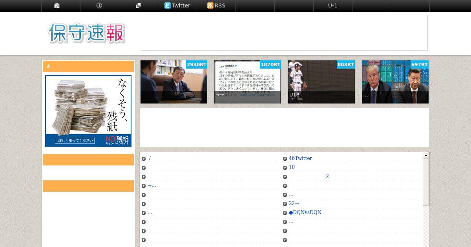
Task: Open the tweet screenshot thumbnail with 1870RT
Action: (x=248, y=82)
